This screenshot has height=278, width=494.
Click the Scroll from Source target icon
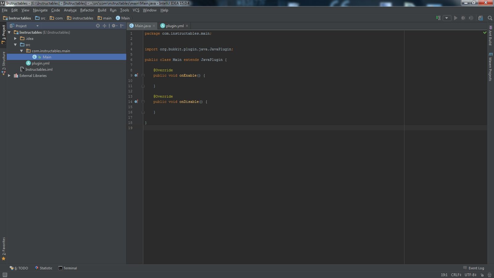98,26
